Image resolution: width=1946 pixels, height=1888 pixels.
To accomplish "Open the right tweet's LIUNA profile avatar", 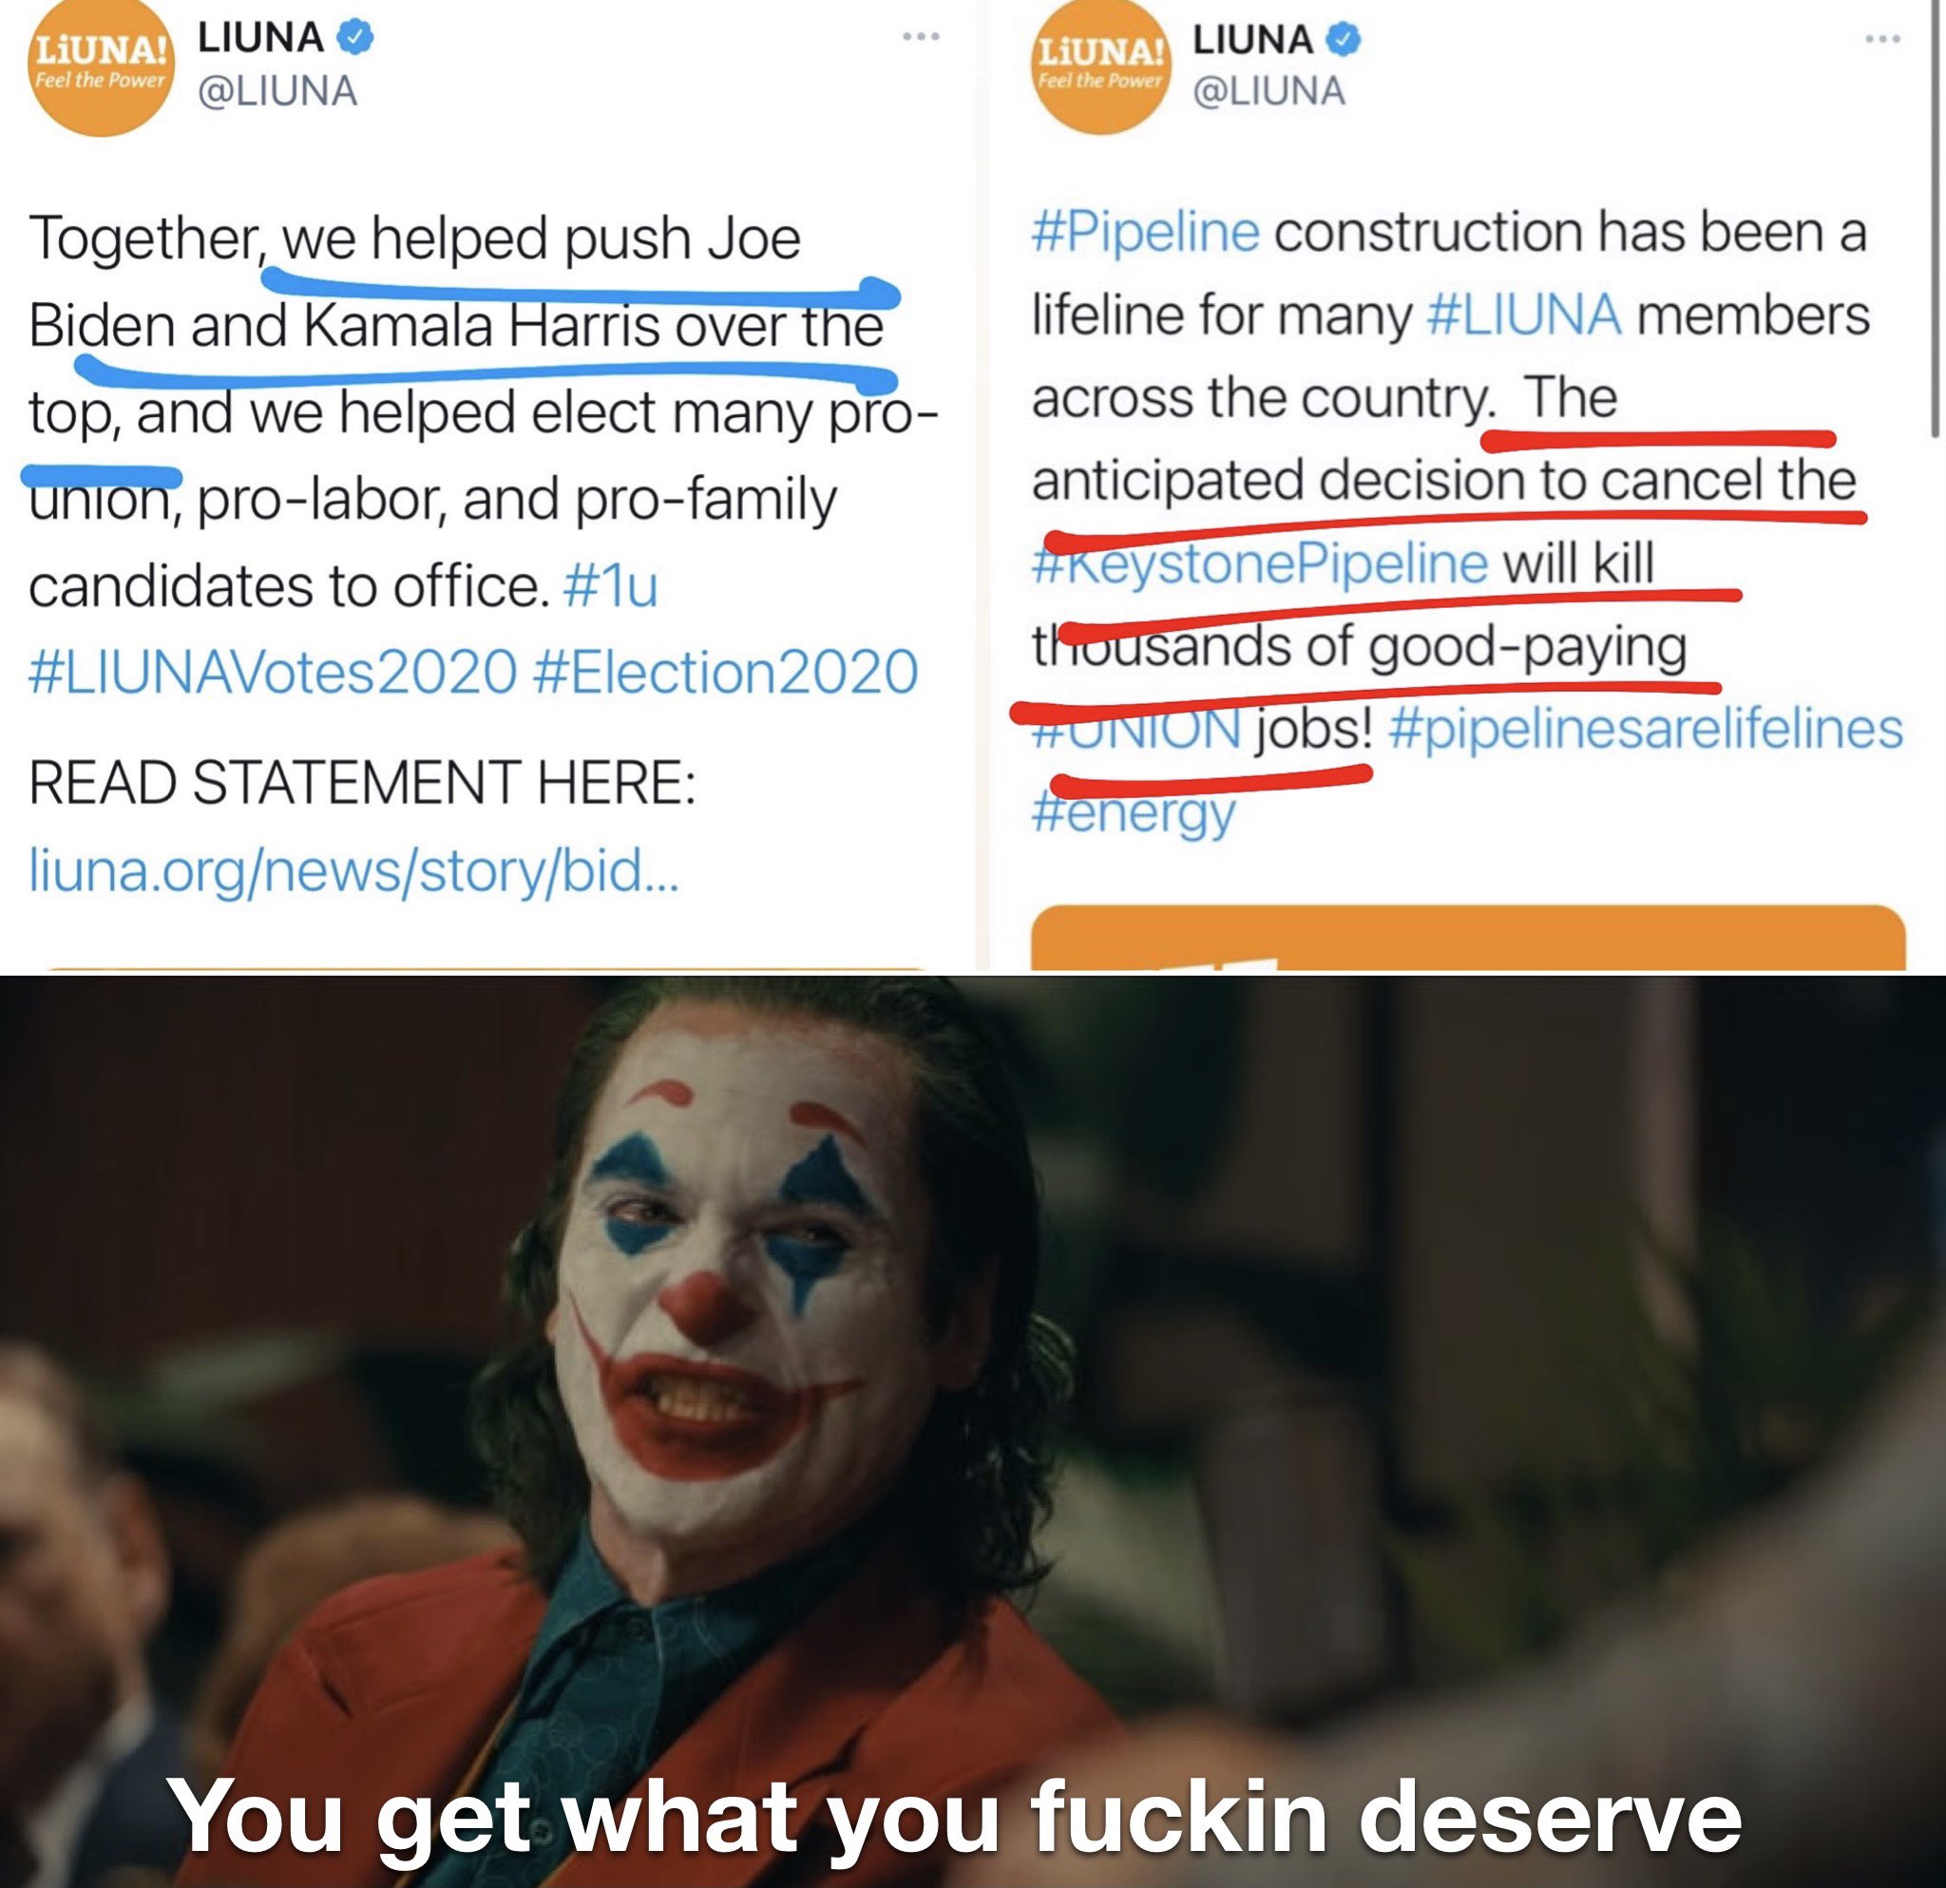I will click(x=1103, y=67).
